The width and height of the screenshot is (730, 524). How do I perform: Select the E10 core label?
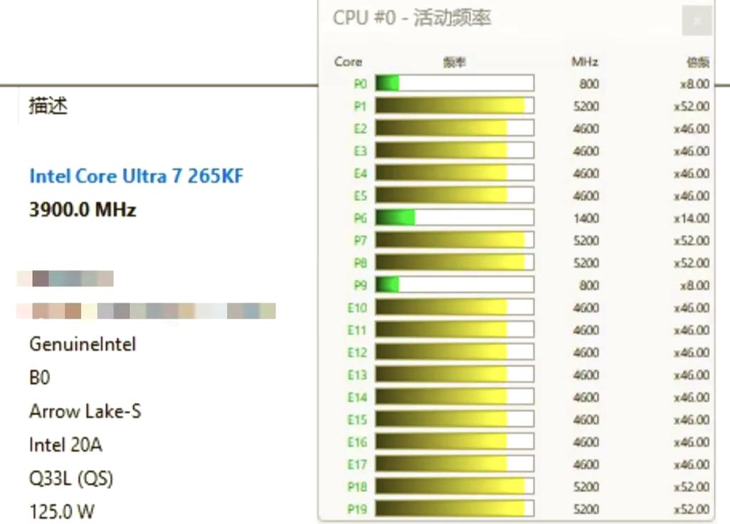coord(357,307)
